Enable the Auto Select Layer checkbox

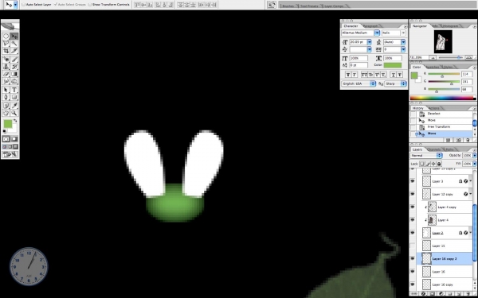pos(24,5)
